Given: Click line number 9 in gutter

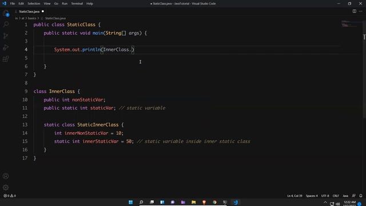Looking at the screenshot, I should click(26, 92).
